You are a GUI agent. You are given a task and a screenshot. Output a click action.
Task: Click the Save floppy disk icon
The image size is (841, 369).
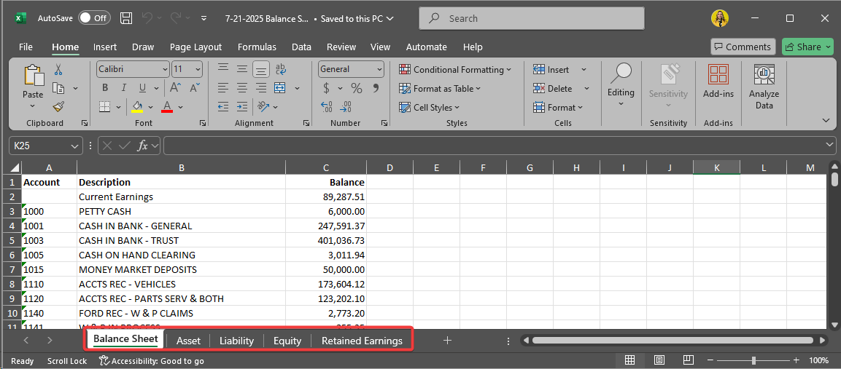tap(126, 18)
